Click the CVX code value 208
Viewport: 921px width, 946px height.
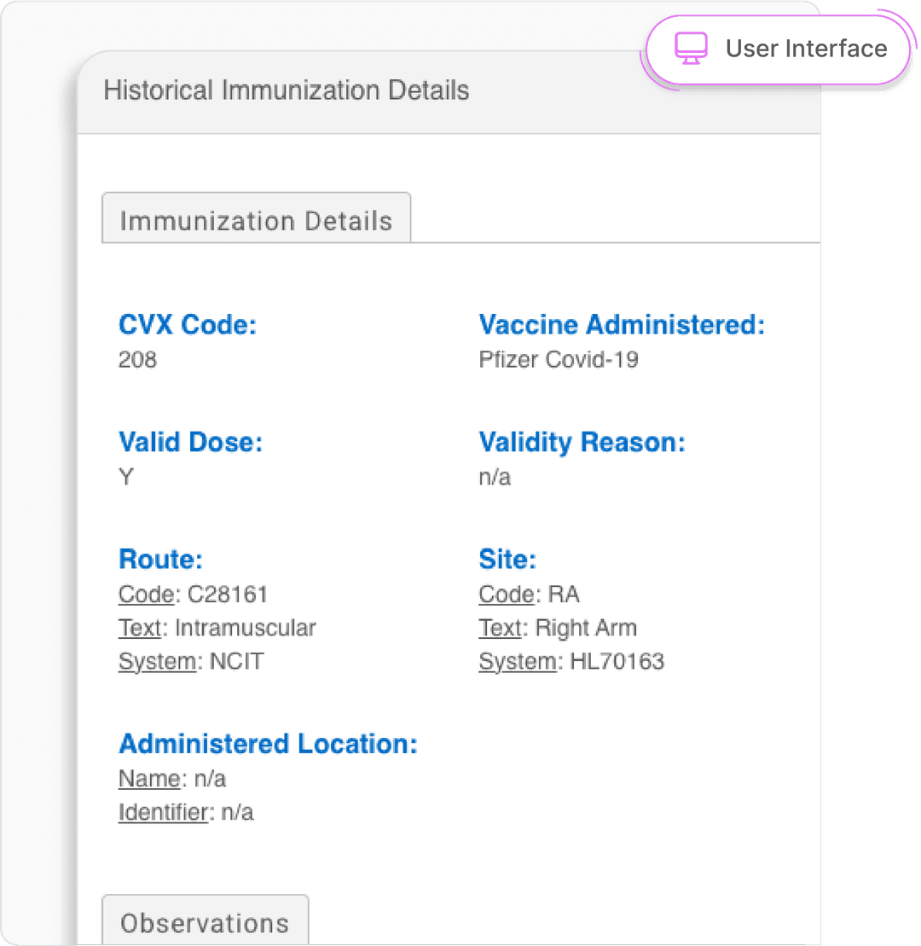coord(137,359)
